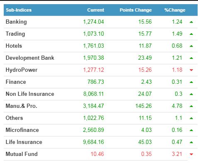Click the red down arrow for Mutual Fund
The width and height of the screenshot is (198, 163).
pyautogui.click(x=191, y=154)
